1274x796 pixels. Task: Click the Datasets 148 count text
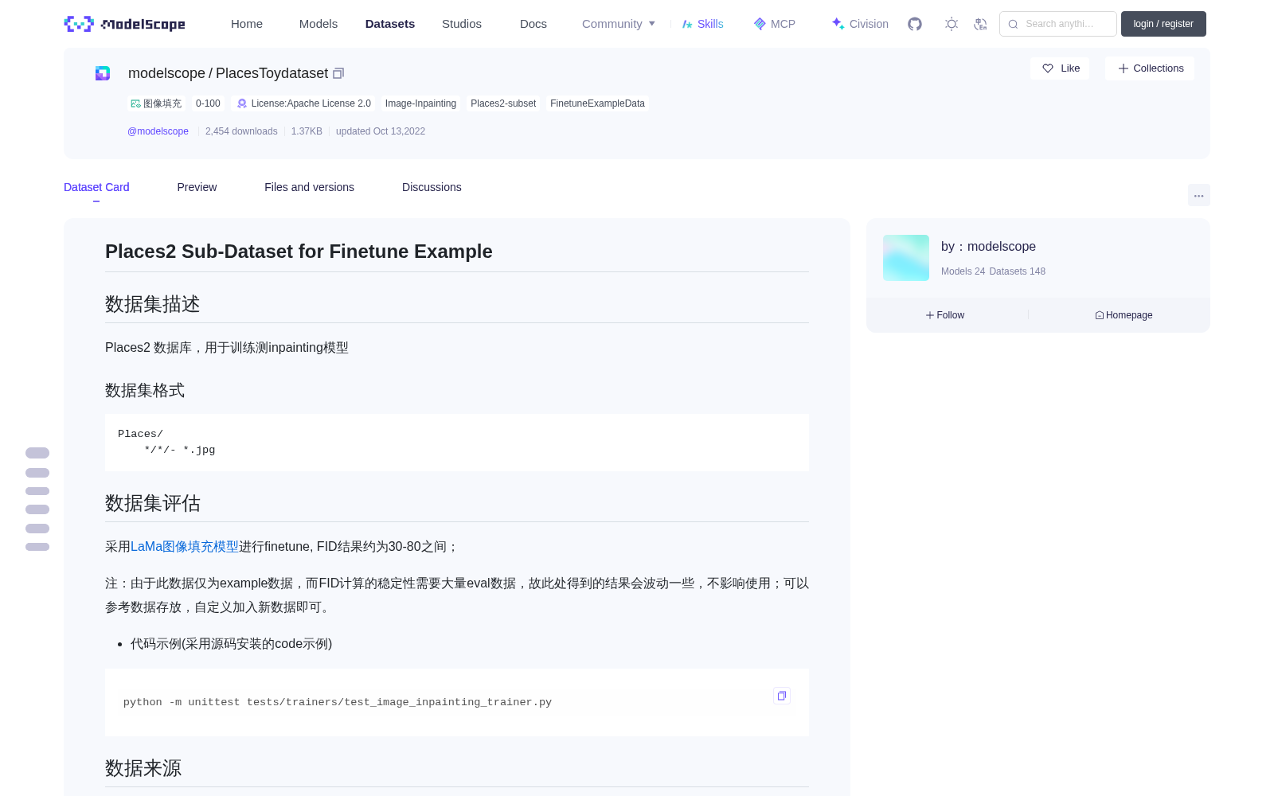pos(1017,271)
